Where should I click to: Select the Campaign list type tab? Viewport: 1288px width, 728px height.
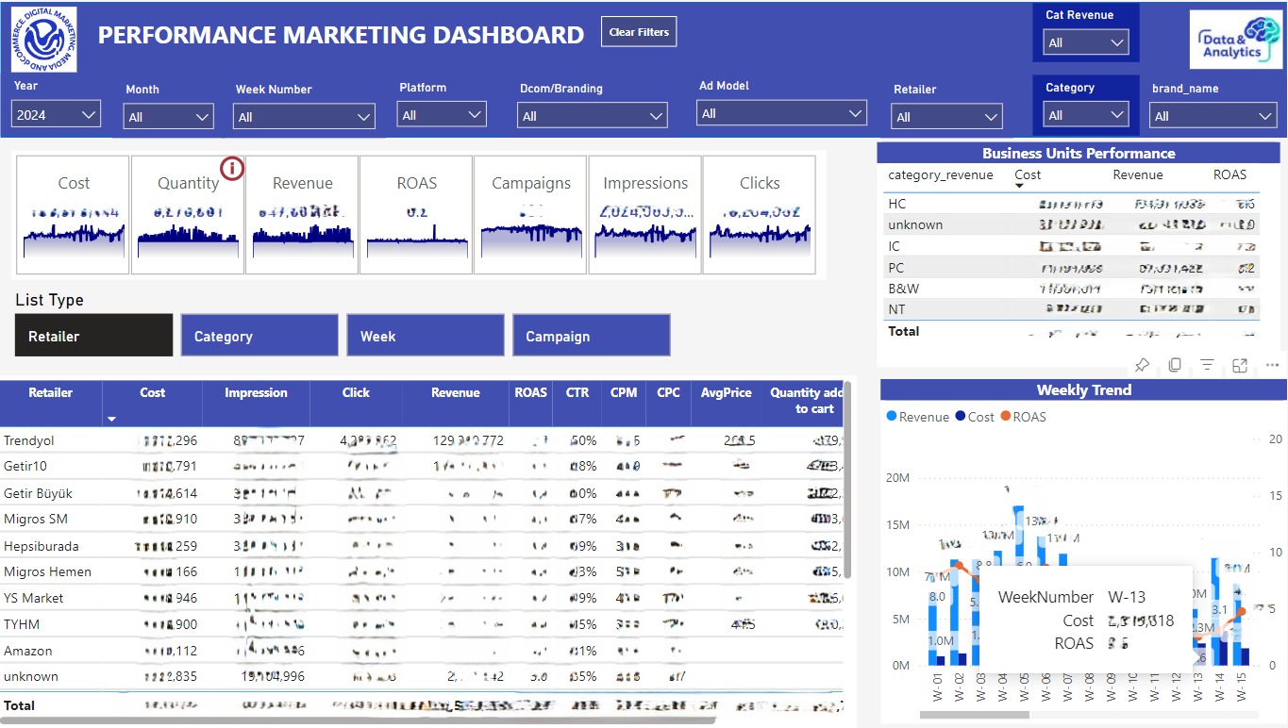[591, 335]
